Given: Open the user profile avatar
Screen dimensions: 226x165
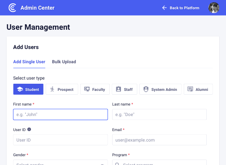Looking at the screenshot, I should 214,8.
